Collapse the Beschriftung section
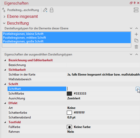The image size is (140, 138). tap(4, 23)
